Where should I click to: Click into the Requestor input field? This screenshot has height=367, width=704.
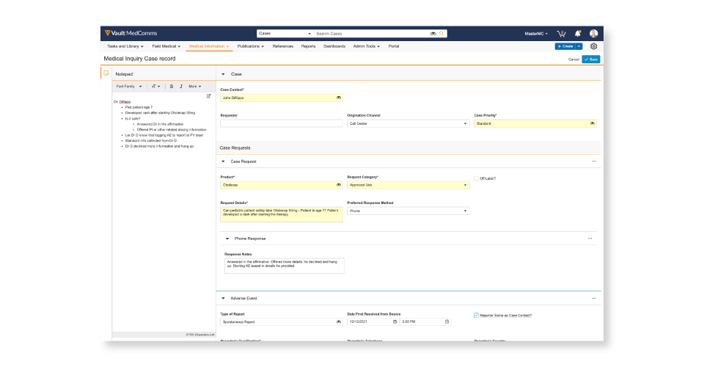point(281,124)
